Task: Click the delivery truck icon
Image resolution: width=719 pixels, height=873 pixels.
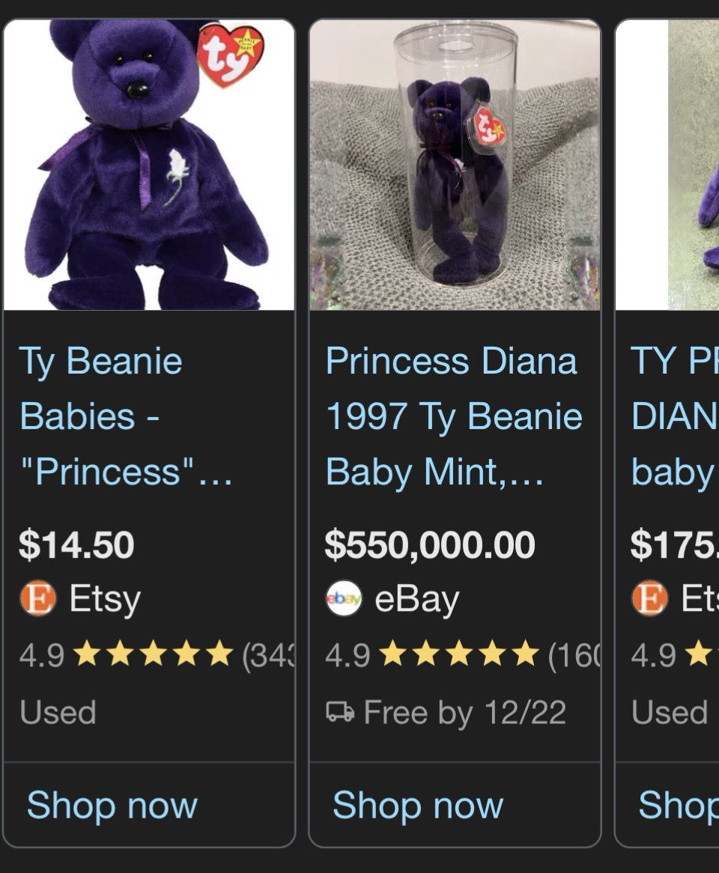Action: pyautogui.click(x=340, y=713)
